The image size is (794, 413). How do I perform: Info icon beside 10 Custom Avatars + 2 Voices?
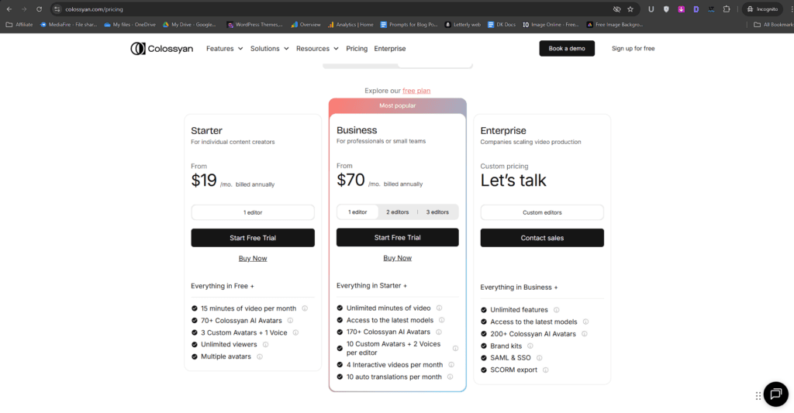point(455,348)
